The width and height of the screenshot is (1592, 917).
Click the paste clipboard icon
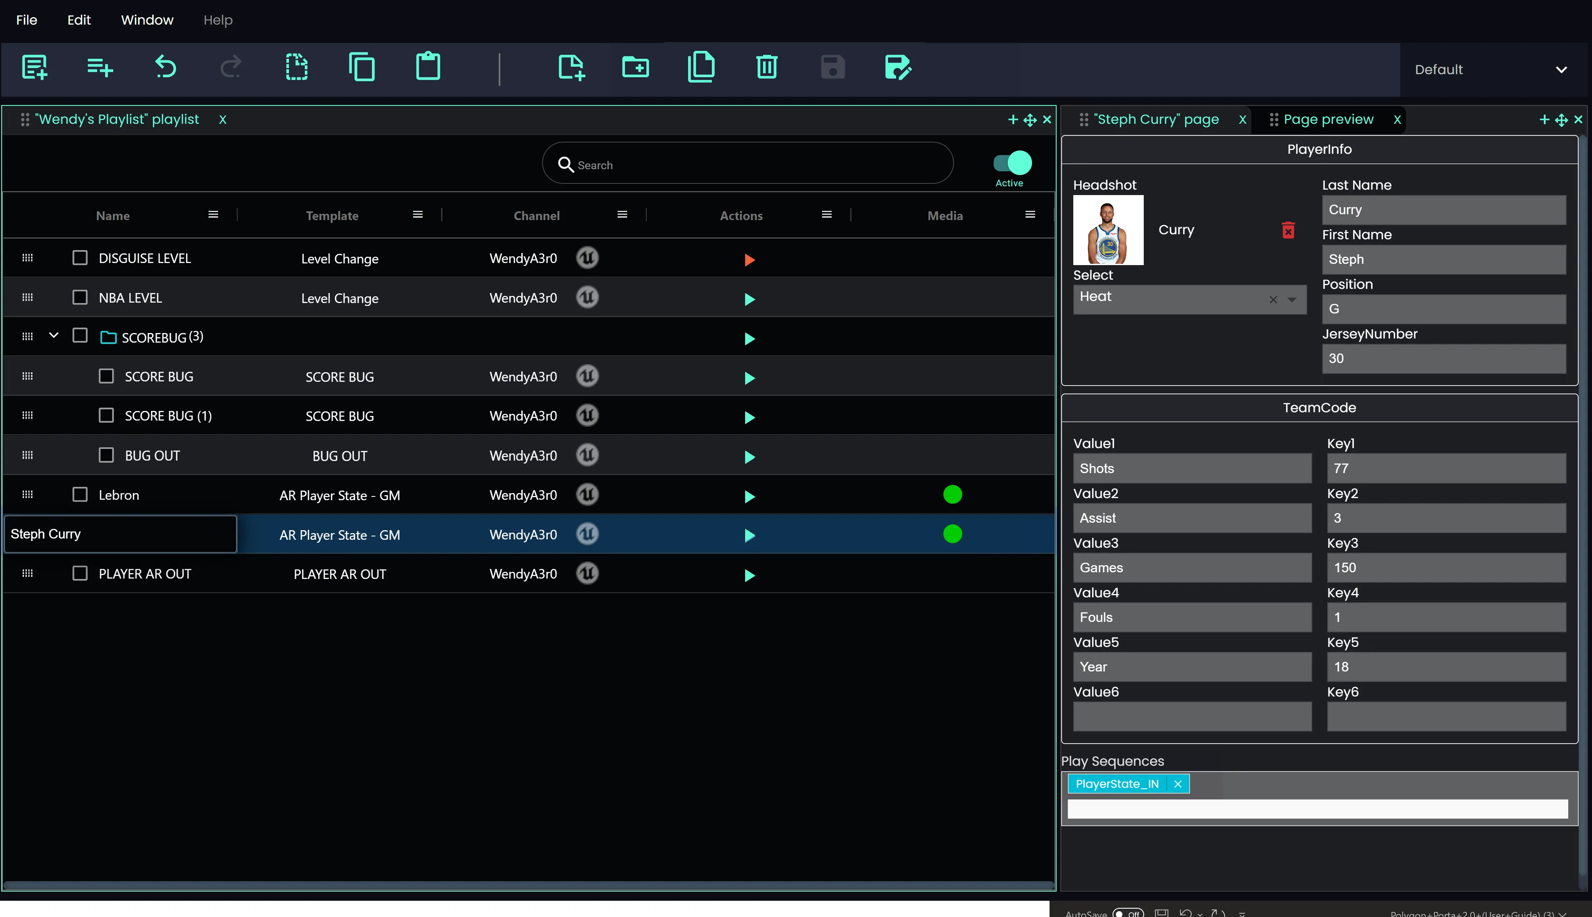pyautogui.click(x=428, y=67)
